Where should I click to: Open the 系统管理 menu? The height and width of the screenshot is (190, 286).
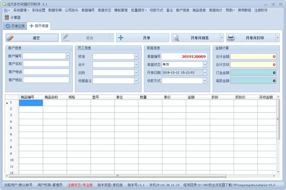coord(21,10)
